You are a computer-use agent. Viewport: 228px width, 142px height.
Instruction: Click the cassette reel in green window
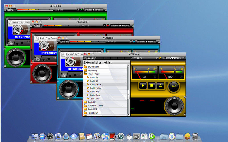[x=18, y=30]
